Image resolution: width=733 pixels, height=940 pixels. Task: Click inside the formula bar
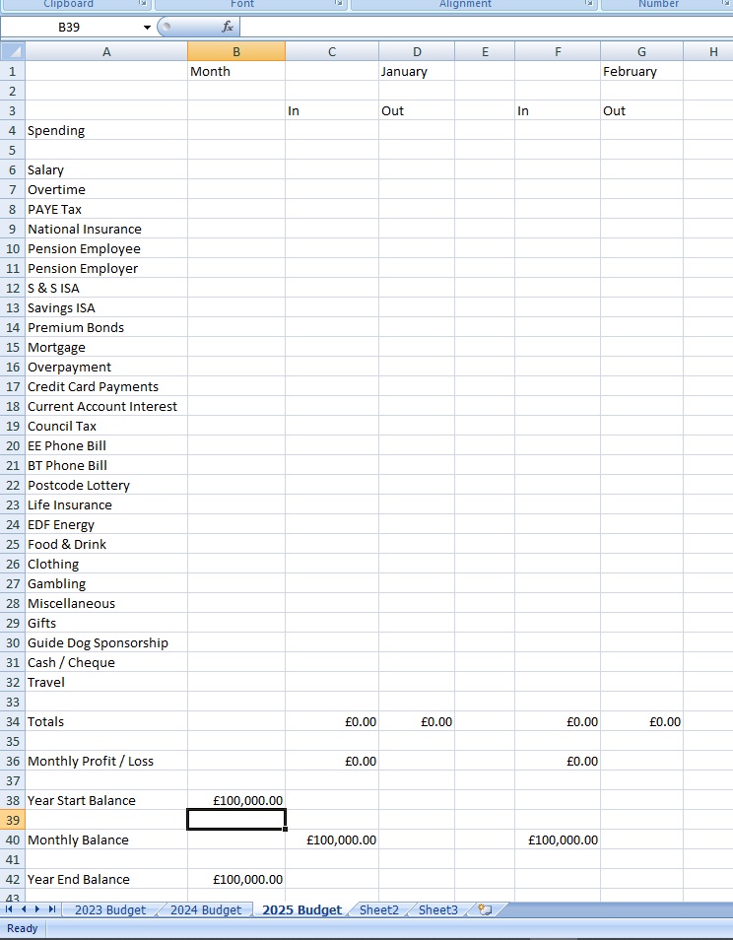[483, 28]
